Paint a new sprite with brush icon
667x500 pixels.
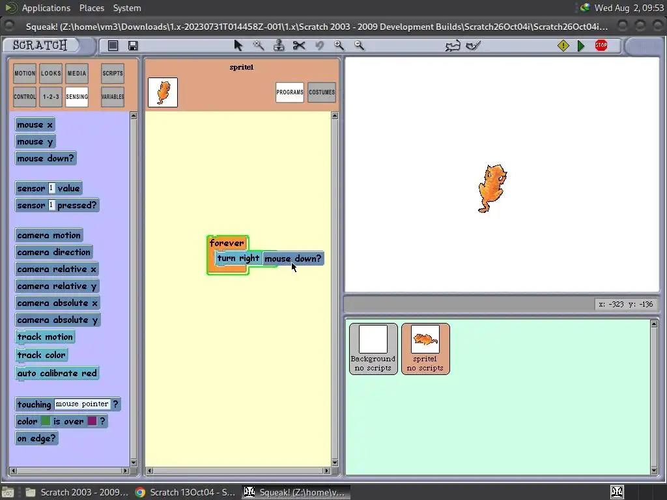tap(474, 45)
